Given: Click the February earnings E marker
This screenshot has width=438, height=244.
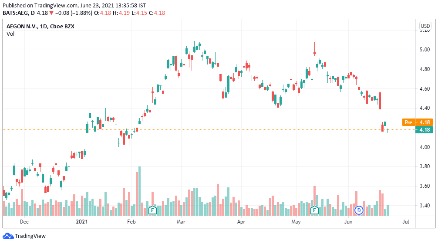Looking at the screenshot, I should coord(152,210).
